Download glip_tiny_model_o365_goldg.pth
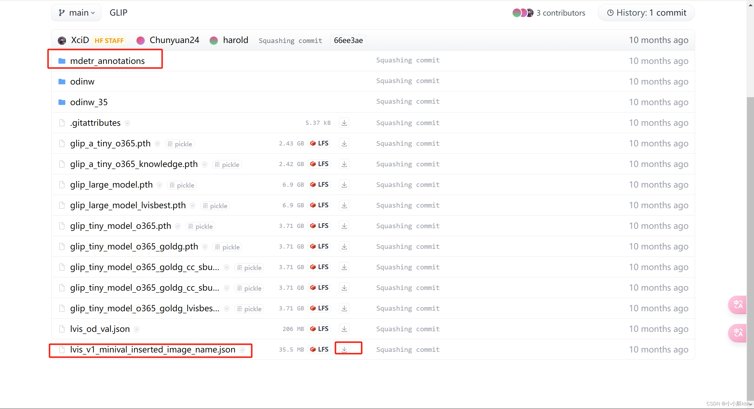The width and height of the screenshot is (754, 409). (x=344, y=246)
